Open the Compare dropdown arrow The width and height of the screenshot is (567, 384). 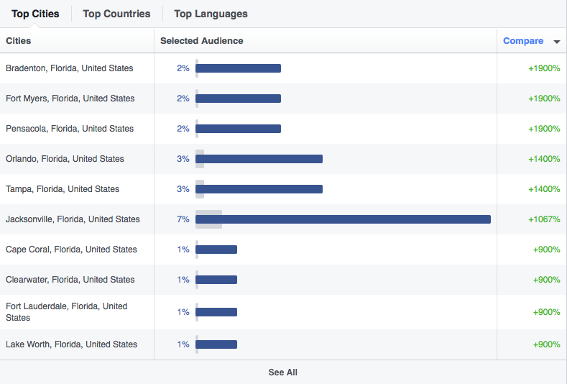coord(556,42)
